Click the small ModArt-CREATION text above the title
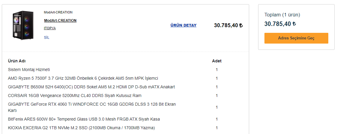Screen dimensions: 343x134 [58, 12]
